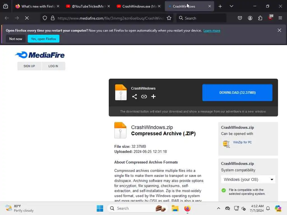Screen dimensions: 287x215
Task: Open WinZip for PC link
Action: [242, 142]
